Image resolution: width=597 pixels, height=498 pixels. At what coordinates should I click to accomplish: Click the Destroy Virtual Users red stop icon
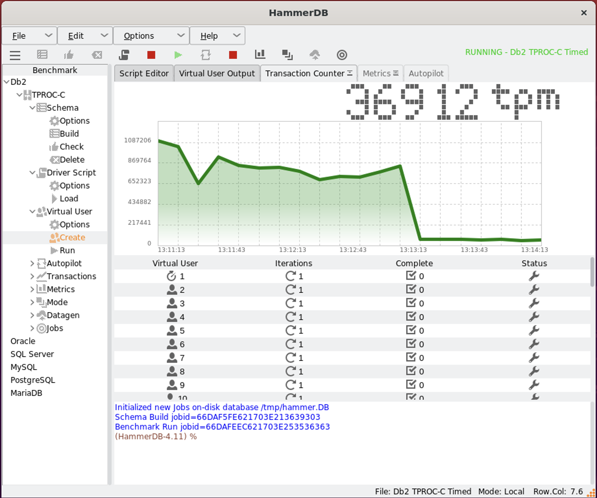pos(151,55)
